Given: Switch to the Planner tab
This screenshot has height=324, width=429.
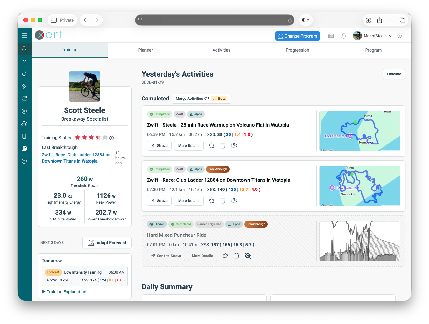Looking at the screenshot, I should (145, 50).
